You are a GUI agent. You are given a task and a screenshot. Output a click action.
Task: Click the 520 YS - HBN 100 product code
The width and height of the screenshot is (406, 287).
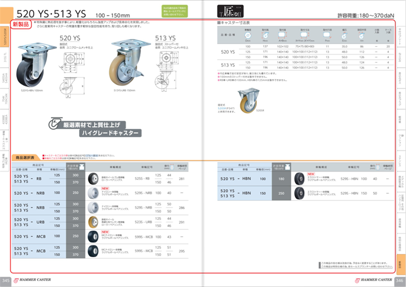pyautogui.click(x=243, y=179)
